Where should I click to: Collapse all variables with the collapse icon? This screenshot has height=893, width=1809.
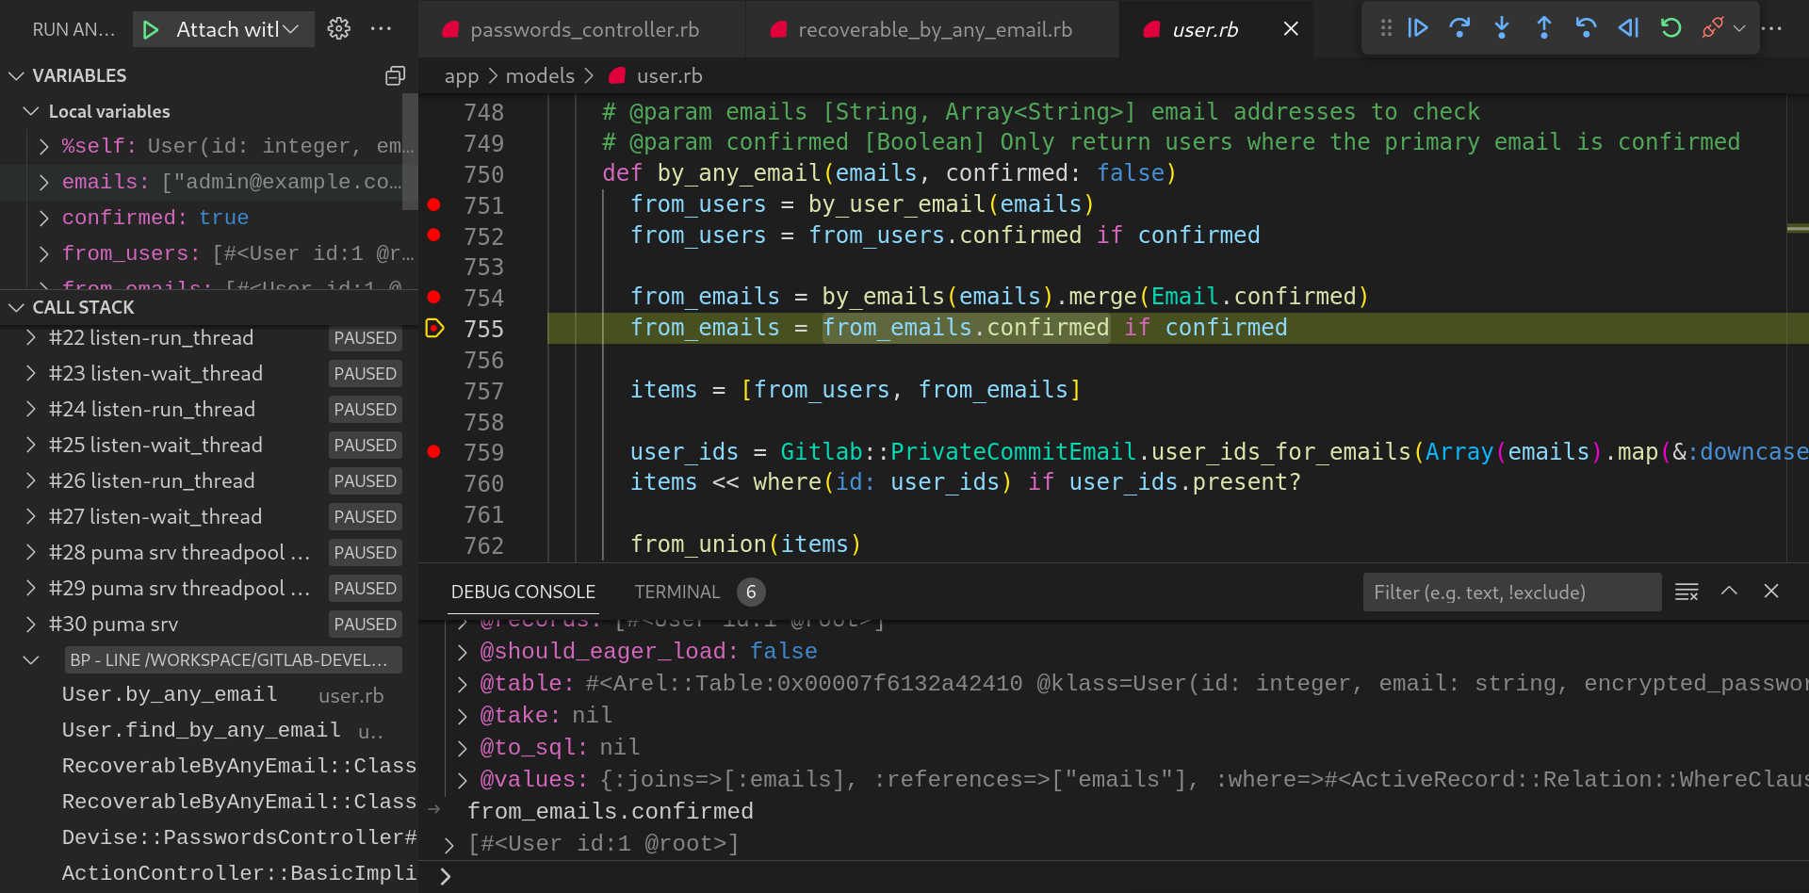396,75
